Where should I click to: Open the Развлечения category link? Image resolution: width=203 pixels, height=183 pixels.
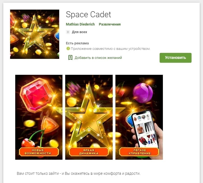pos(110,24)
